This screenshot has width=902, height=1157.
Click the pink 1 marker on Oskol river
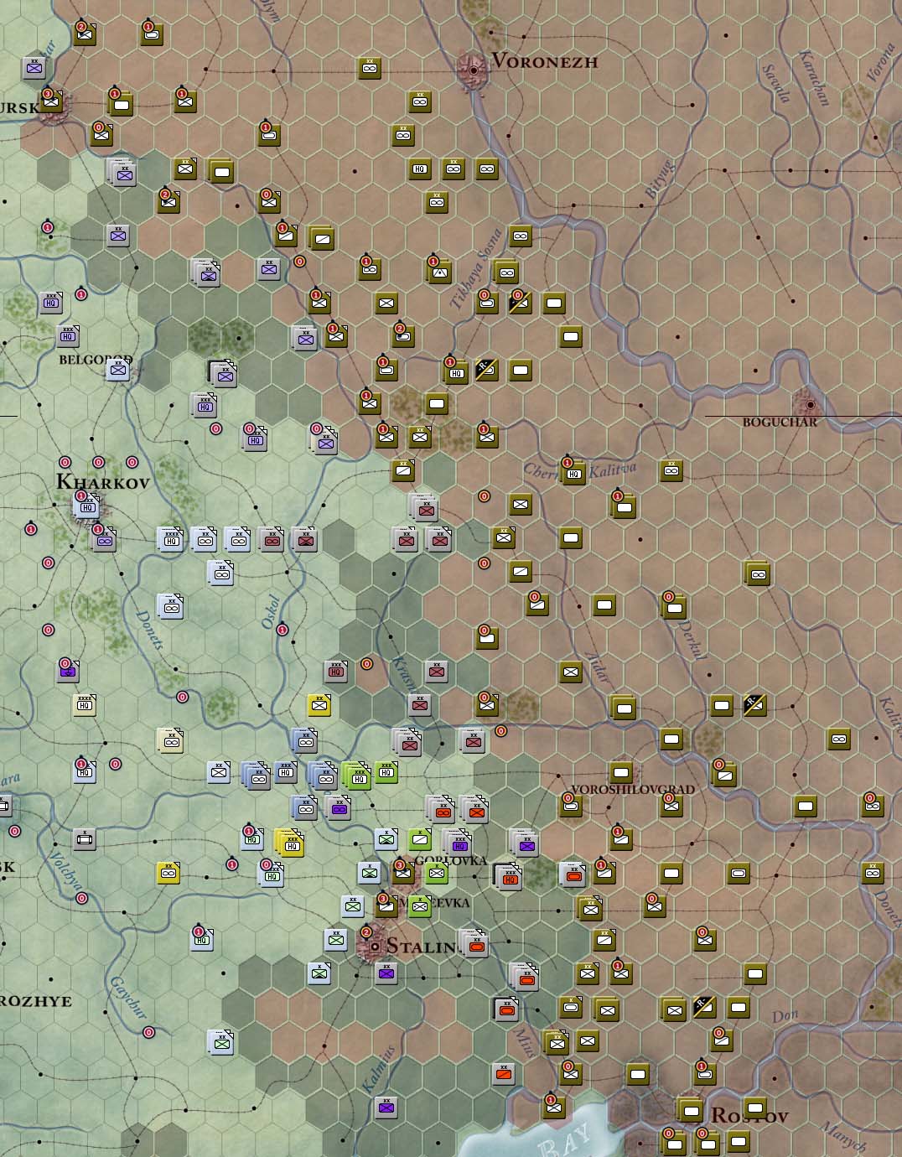(x=283, y=630)
